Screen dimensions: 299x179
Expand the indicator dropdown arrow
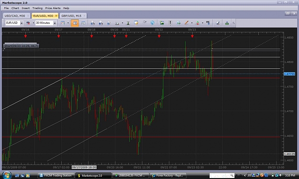[202, 23]
